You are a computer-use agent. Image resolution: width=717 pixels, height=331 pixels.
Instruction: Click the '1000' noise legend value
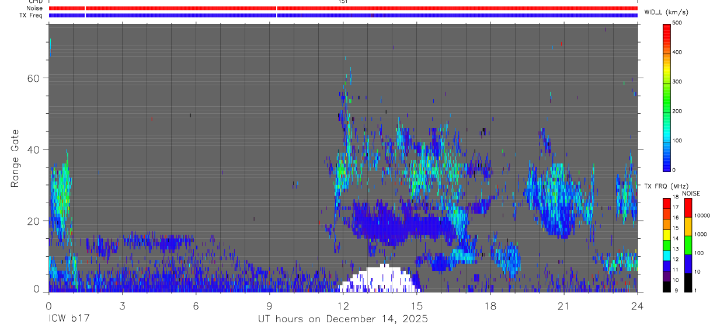click(701, 234)
